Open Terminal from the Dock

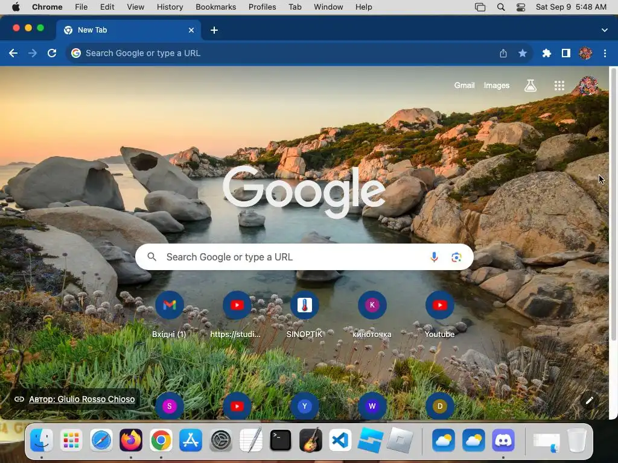pyautogui.click(x=280, y=439)
